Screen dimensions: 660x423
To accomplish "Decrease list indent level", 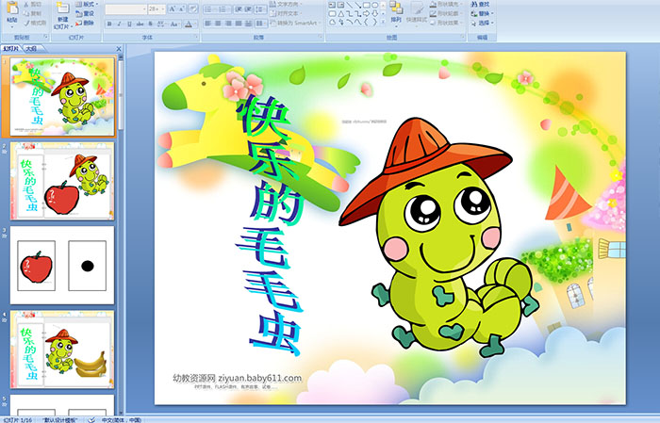I will (x=239, y=9).
